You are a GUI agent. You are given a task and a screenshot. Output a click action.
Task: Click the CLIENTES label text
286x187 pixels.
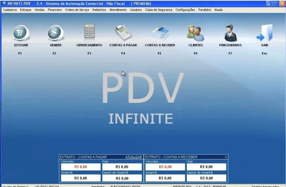(196, 45)
